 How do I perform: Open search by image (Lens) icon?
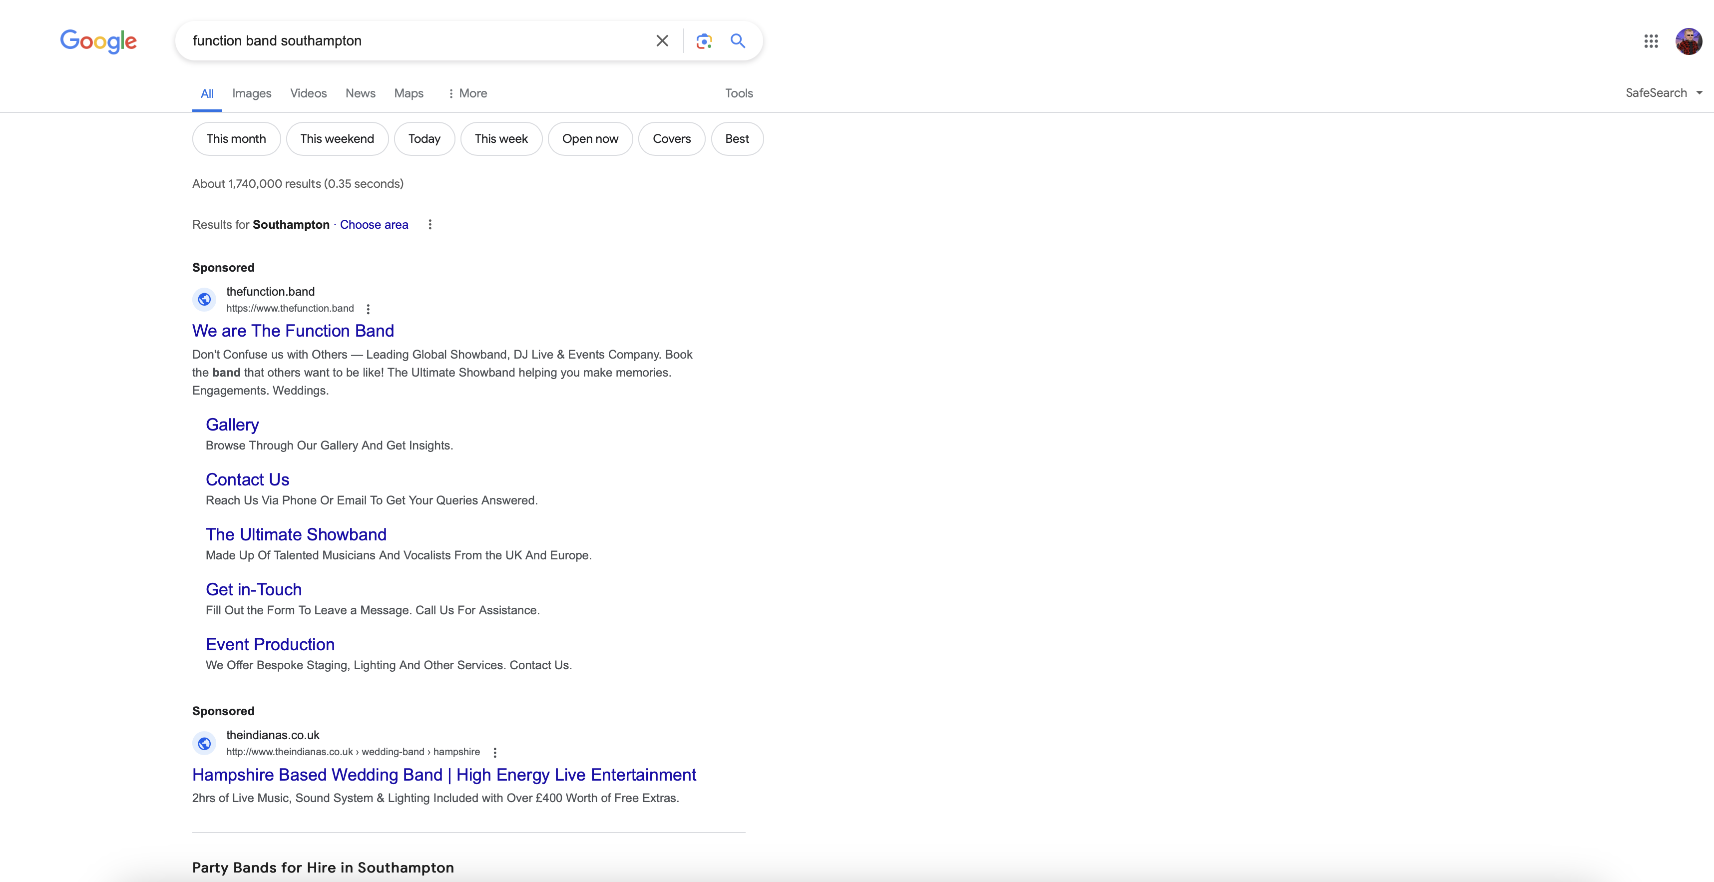coord(704,40)
